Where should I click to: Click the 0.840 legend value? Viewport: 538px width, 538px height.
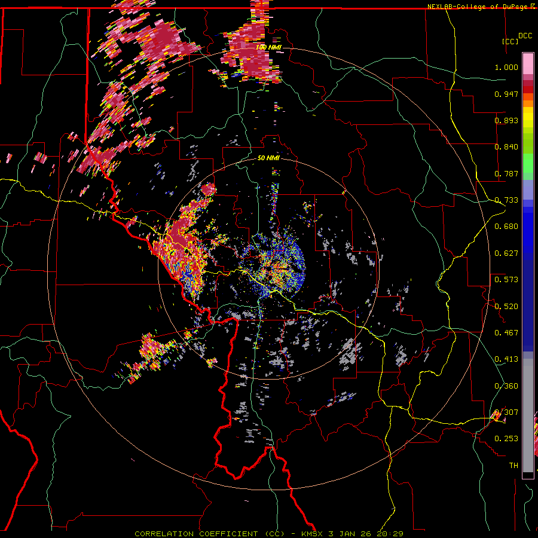(506, 147)
